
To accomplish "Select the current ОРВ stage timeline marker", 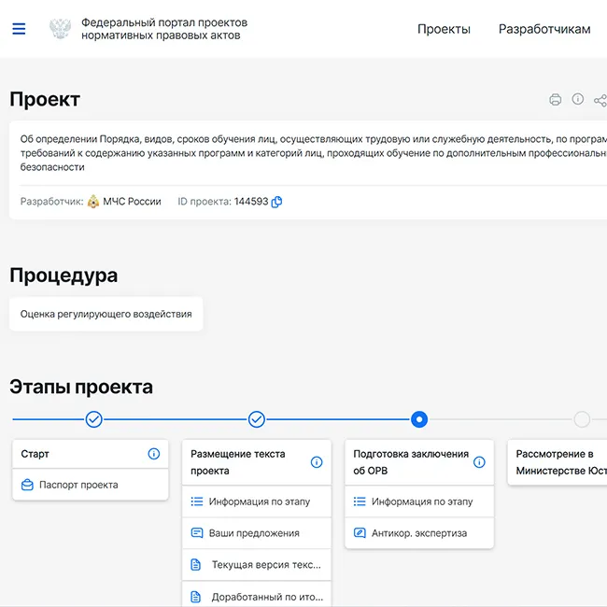I will coord(419,419).
